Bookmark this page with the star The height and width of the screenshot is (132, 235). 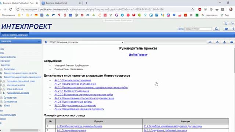coord(192,10)
